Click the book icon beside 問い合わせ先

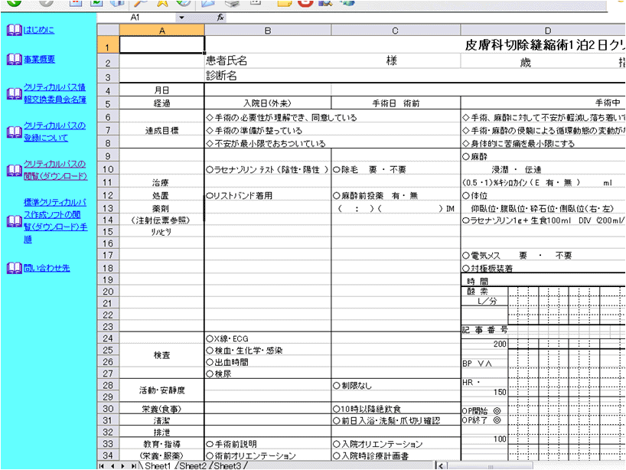tap(13, 269)
